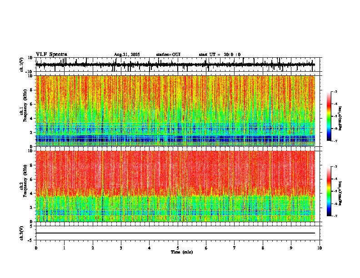Click the "5" tick on ch.3(V) axis

pyautogui.click(x=32, y=226)
